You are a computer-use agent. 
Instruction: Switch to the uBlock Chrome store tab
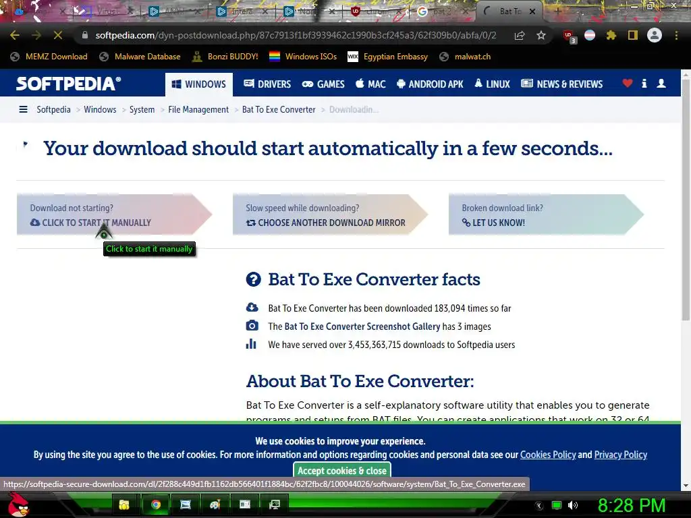coord(377,11)
